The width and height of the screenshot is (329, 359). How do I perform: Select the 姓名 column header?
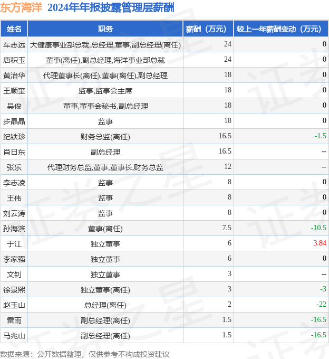[14, 29]
